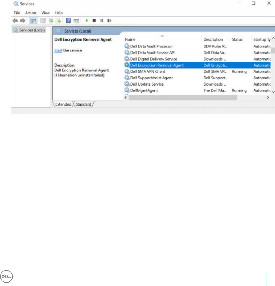Click horizontal scrollbar right arrow
The image size is (275, 286).
(x=268, y=98)
